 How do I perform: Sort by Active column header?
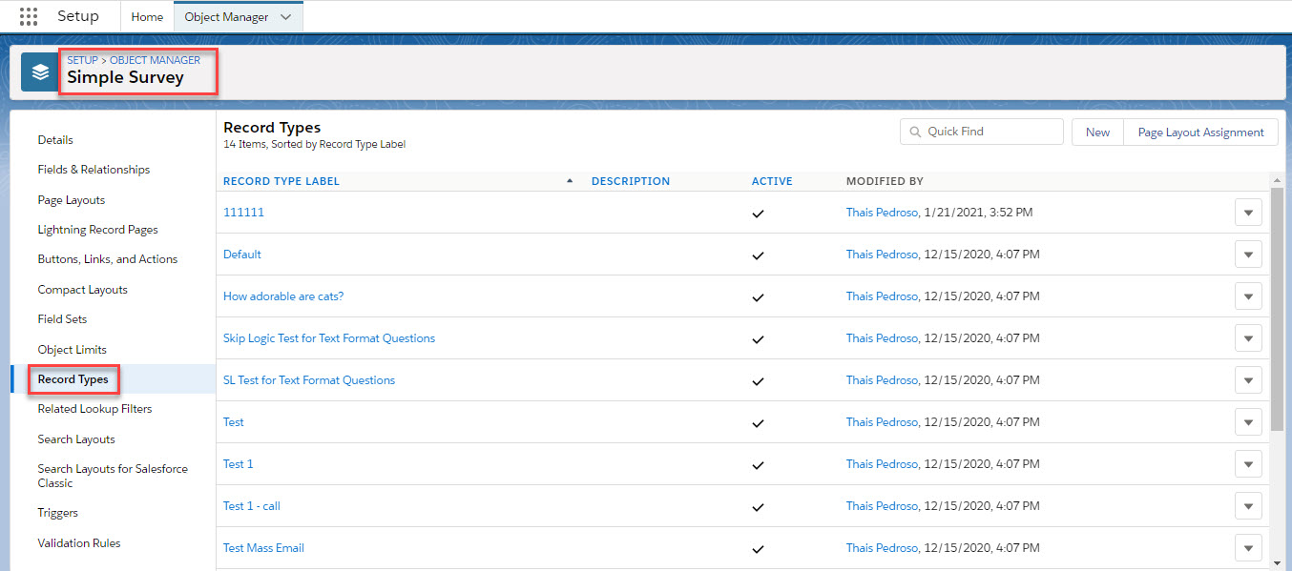click(x=772, y=181)
